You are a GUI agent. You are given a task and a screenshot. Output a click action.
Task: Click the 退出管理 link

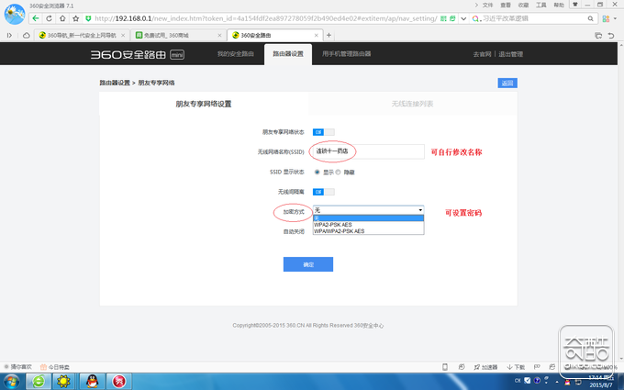pyautogui.click(x=510, y=54)
